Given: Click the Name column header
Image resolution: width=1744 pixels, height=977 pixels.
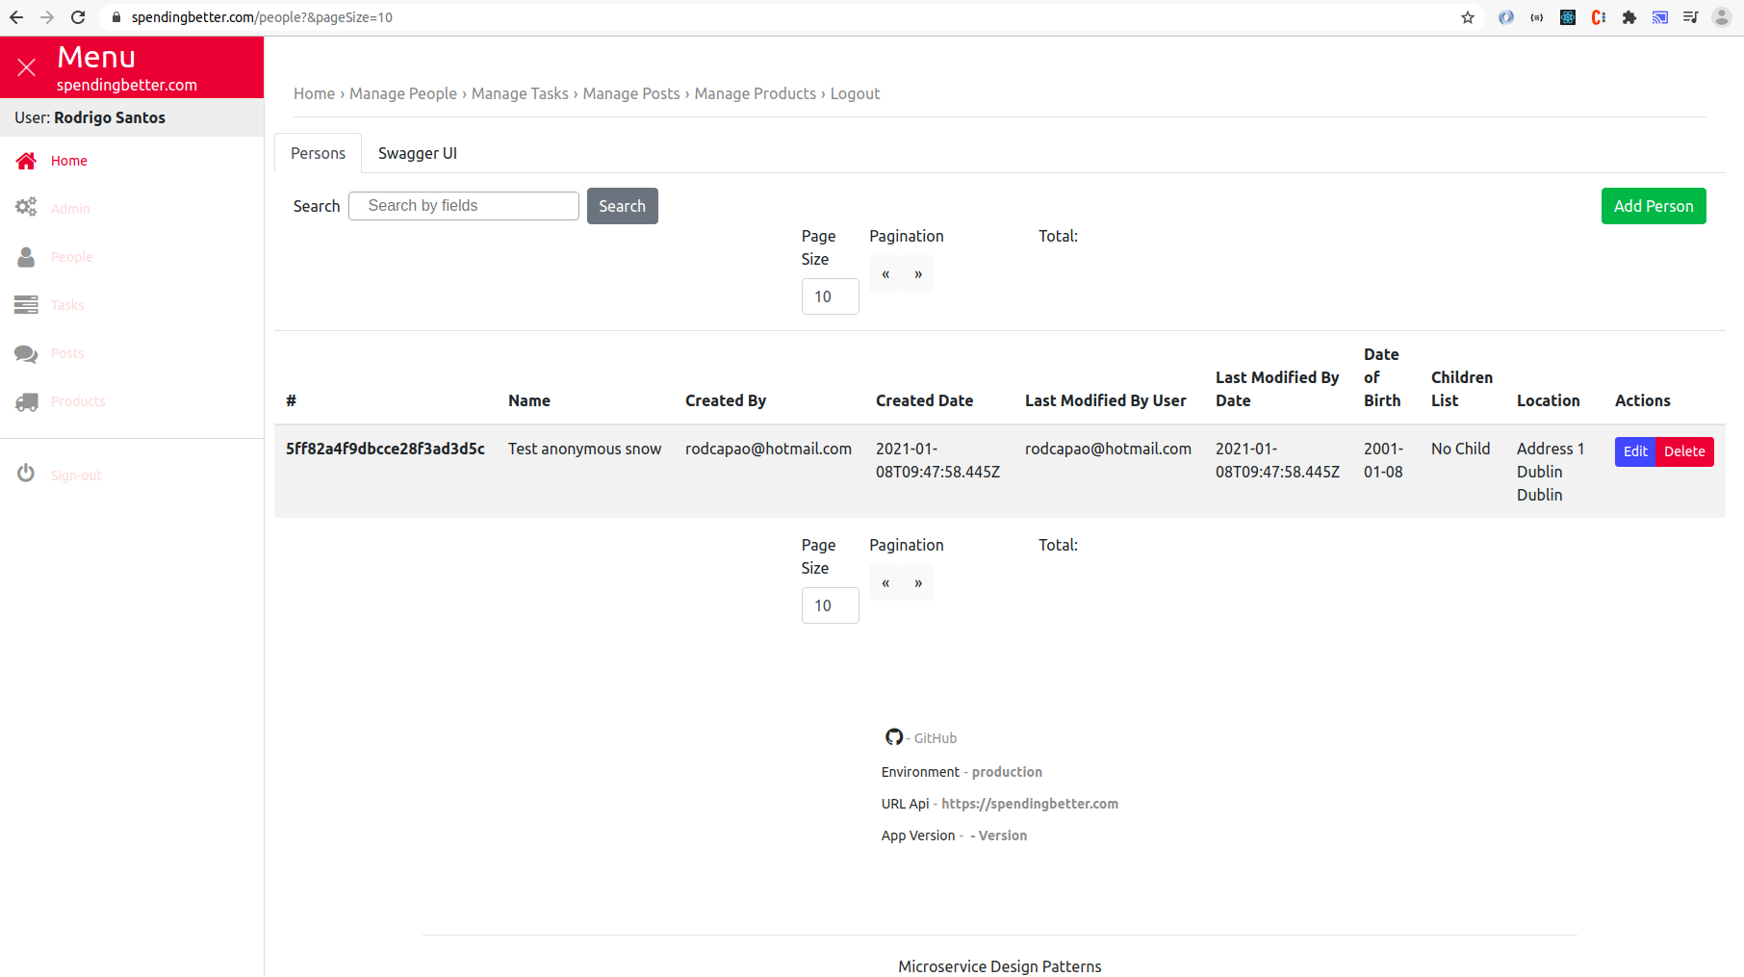Looking at the screenshot, I should (529, 400).
